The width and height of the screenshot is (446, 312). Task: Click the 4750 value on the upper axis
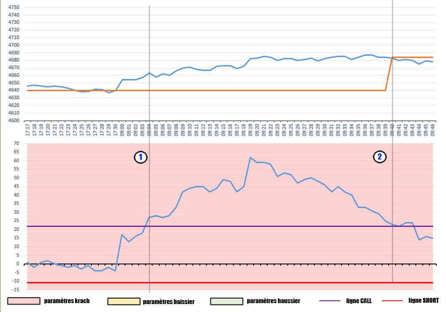(14, 7)
